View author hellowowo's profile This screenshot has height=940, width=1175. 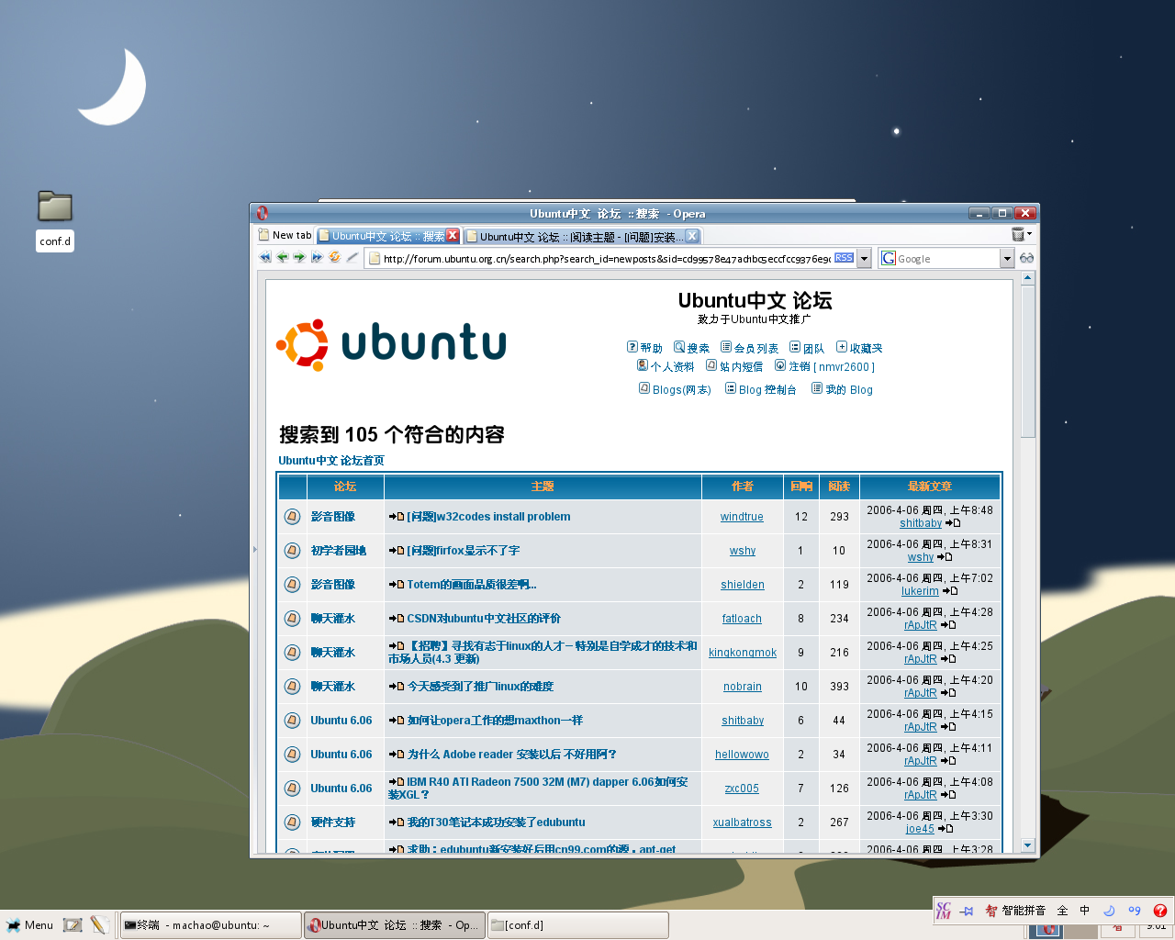pyautogui.click(x=742, y=755)
